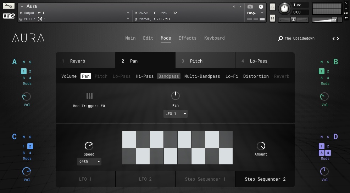Open the wrench instrument edit icon
Image resolution: width=350 pixels, height=193 pixels.
[x=9, y=6]
